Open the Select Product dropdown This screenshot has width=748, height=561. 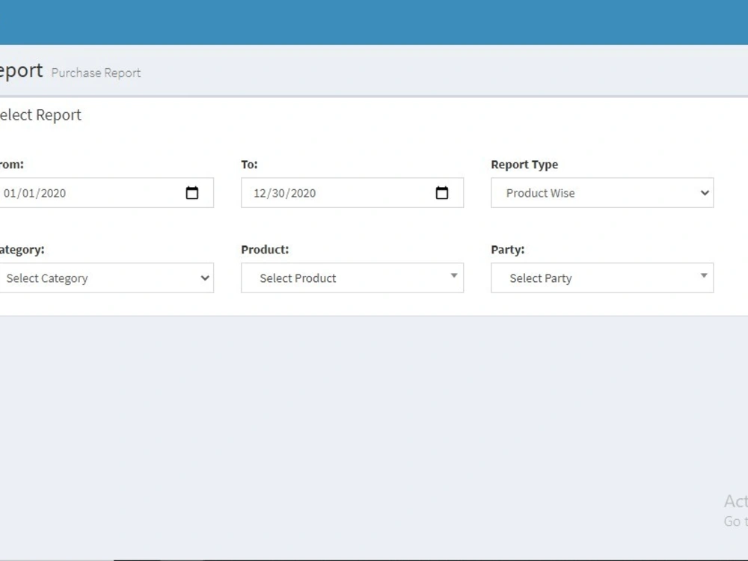point(352,278)
